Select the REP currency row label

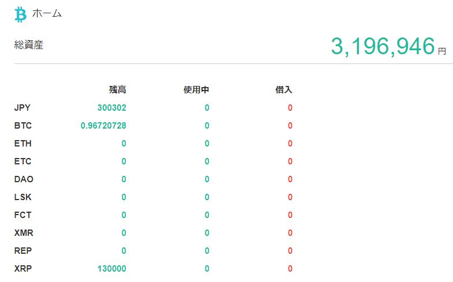(23, 251)
